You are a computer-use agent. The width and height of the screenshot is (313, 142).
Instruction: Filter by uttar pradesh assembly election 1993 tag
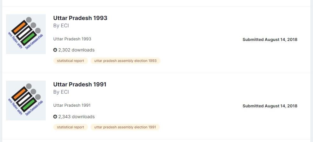pyautogui.click(x=126, y=61)
